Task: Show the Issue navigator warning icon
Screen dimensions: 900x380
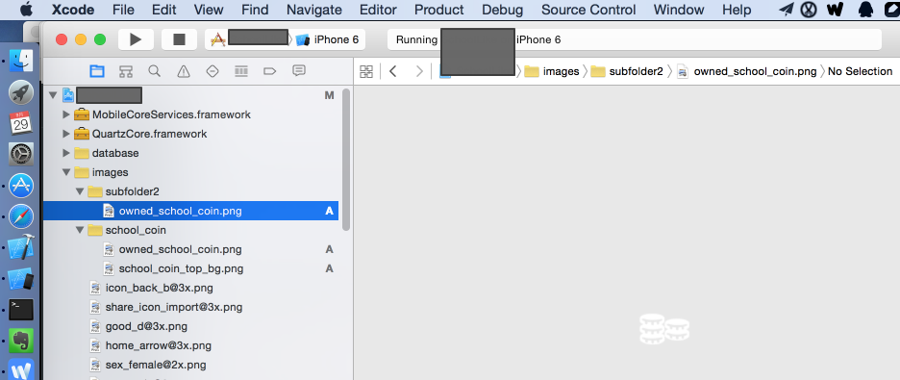Action: (183, 71)
